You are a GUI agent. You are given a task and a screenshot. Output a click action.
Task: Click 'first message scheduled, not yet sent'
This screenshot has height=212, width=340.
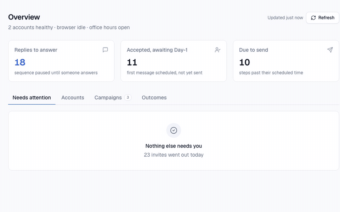pos(165,73)
